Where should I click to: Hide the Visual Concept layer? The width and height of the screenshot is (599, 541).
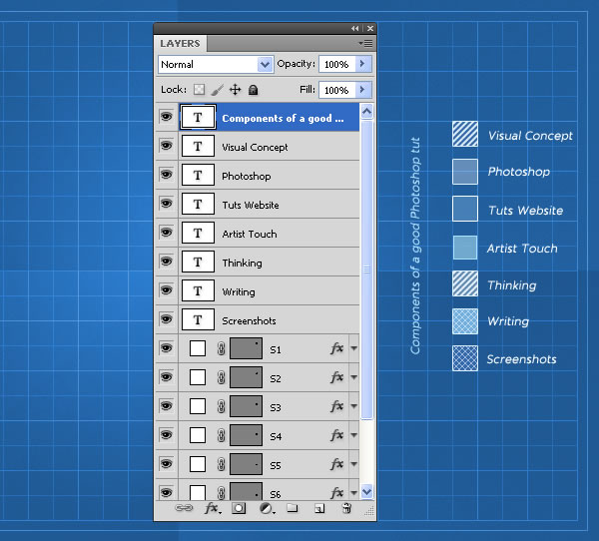pyautogui.click(x=166, y=146)
